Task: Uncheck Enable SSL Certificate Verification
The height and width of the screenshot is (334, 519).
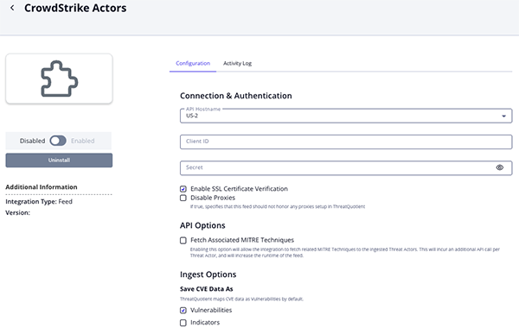Action: pos(183,189)
